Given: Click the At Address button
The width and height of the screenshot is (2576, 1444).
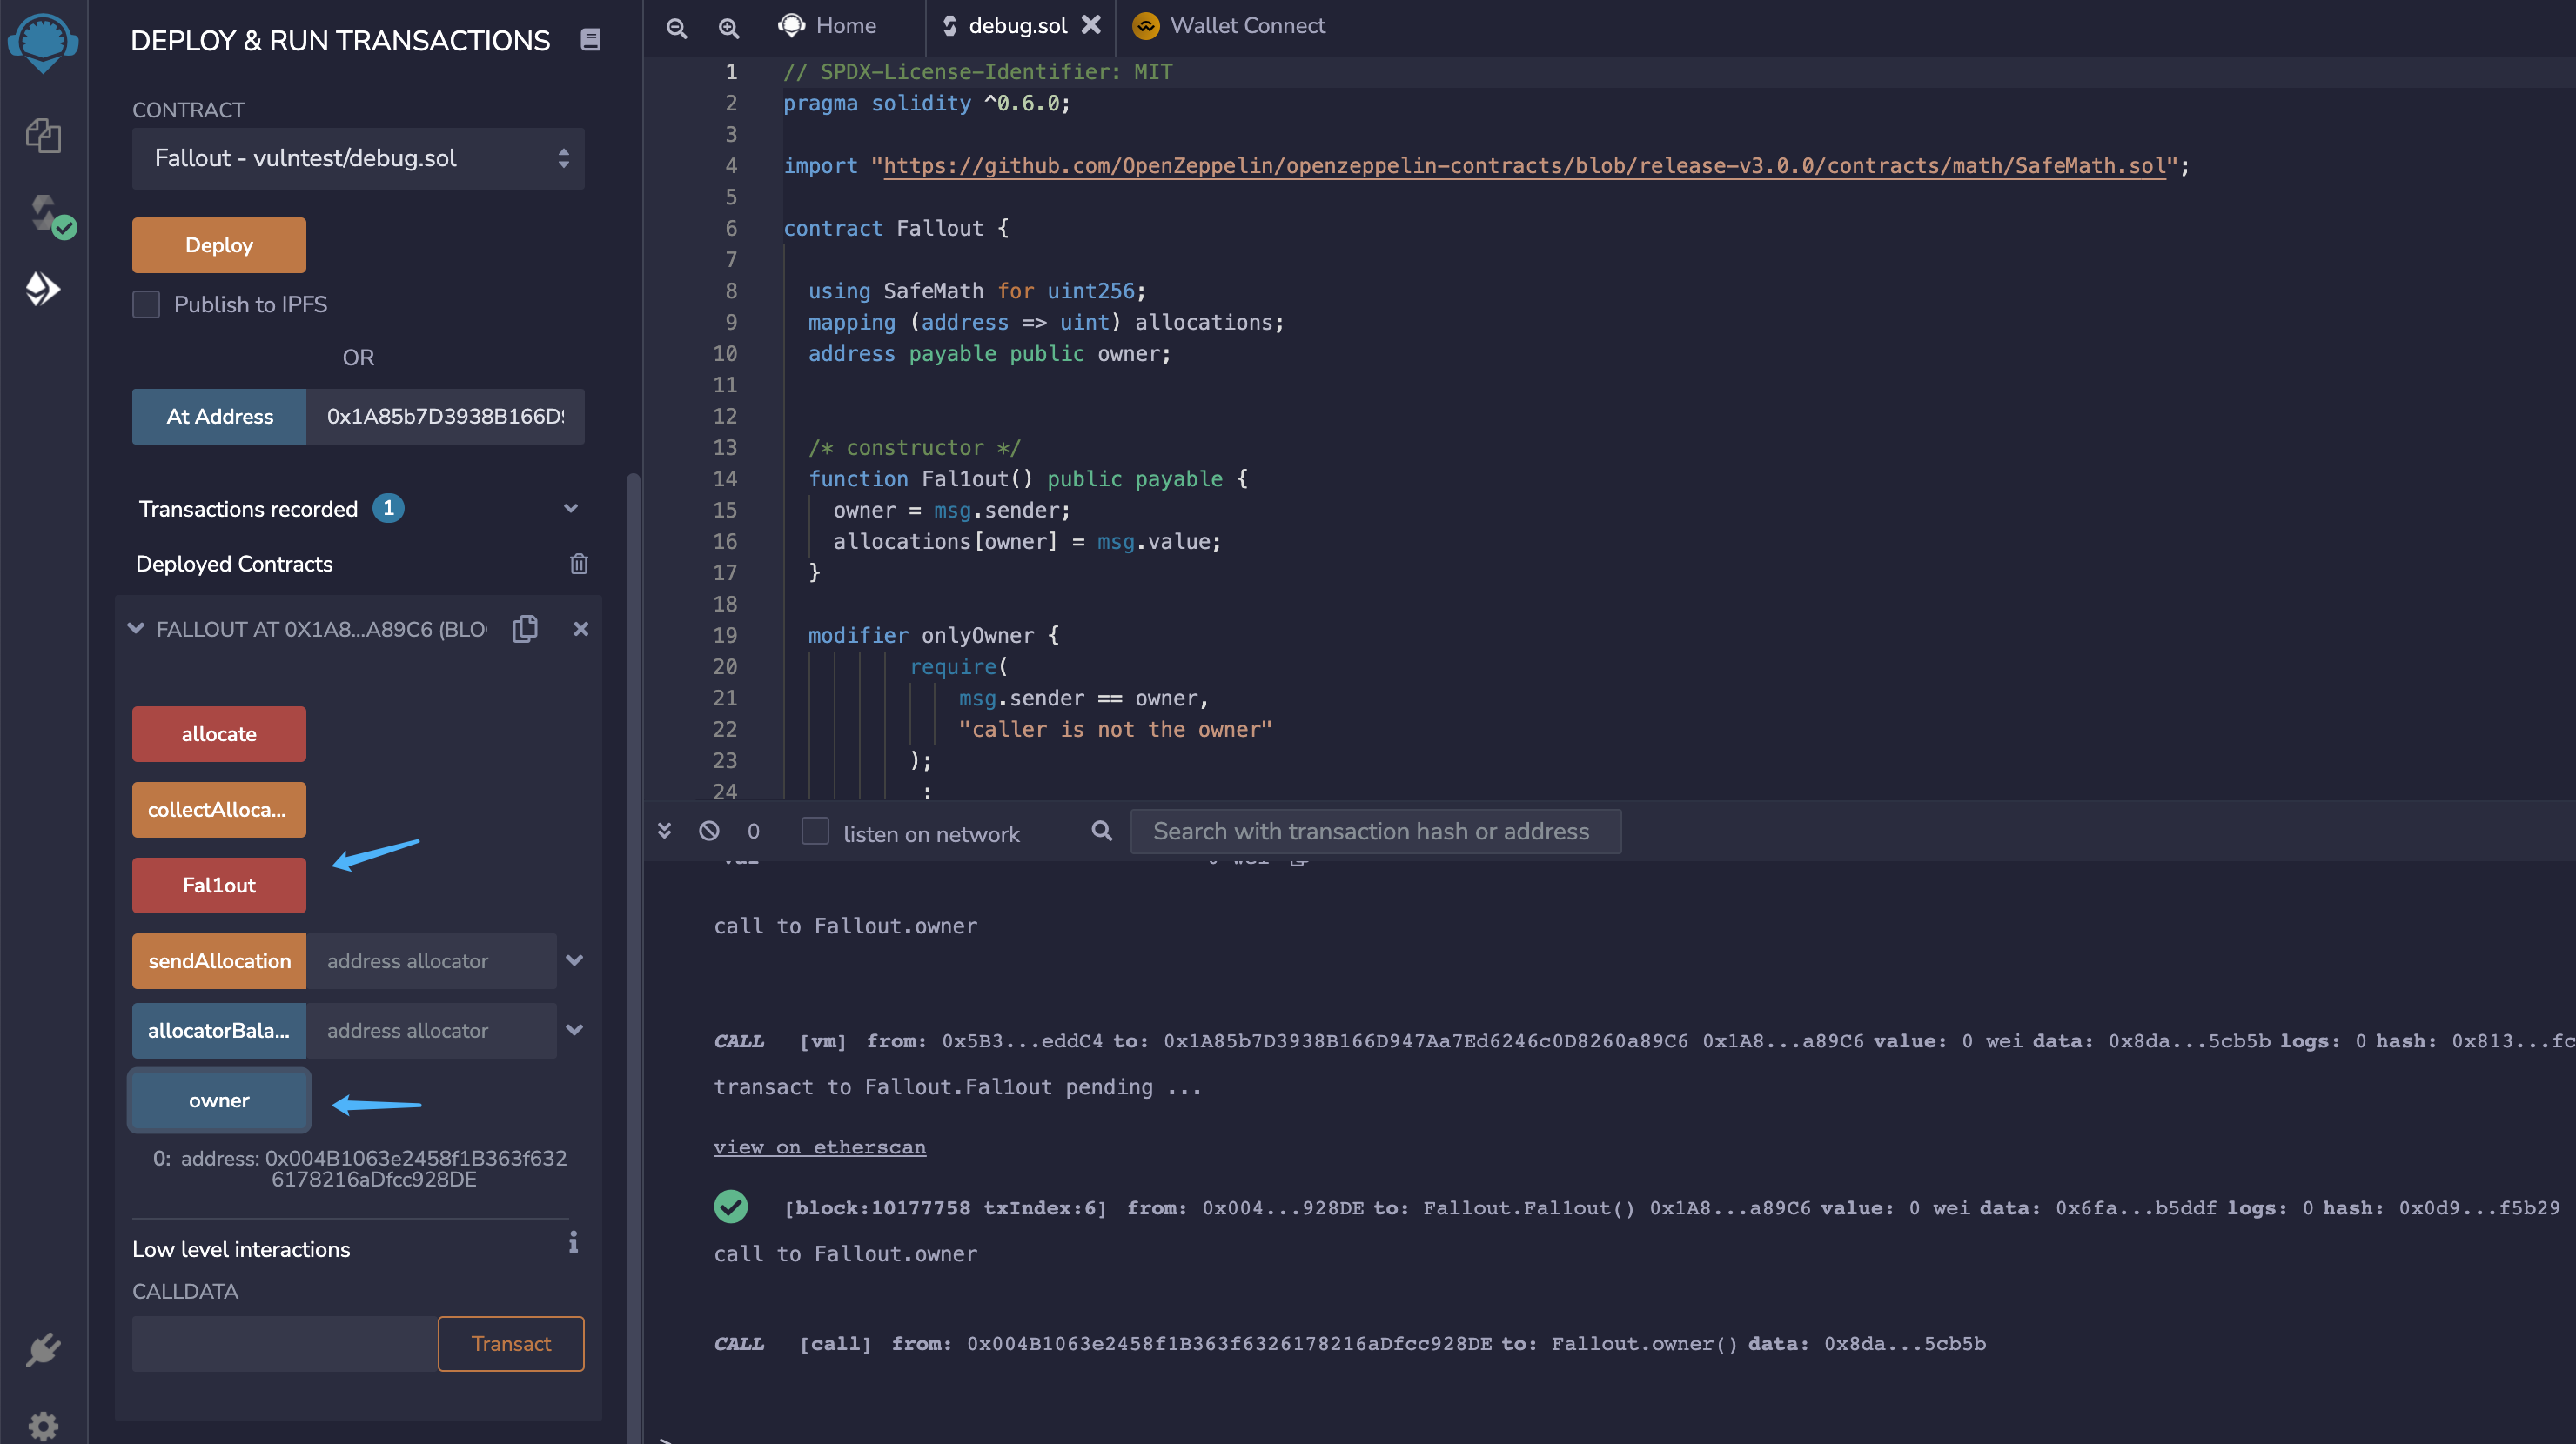Looking at the screenshot, I should point(219,417).
